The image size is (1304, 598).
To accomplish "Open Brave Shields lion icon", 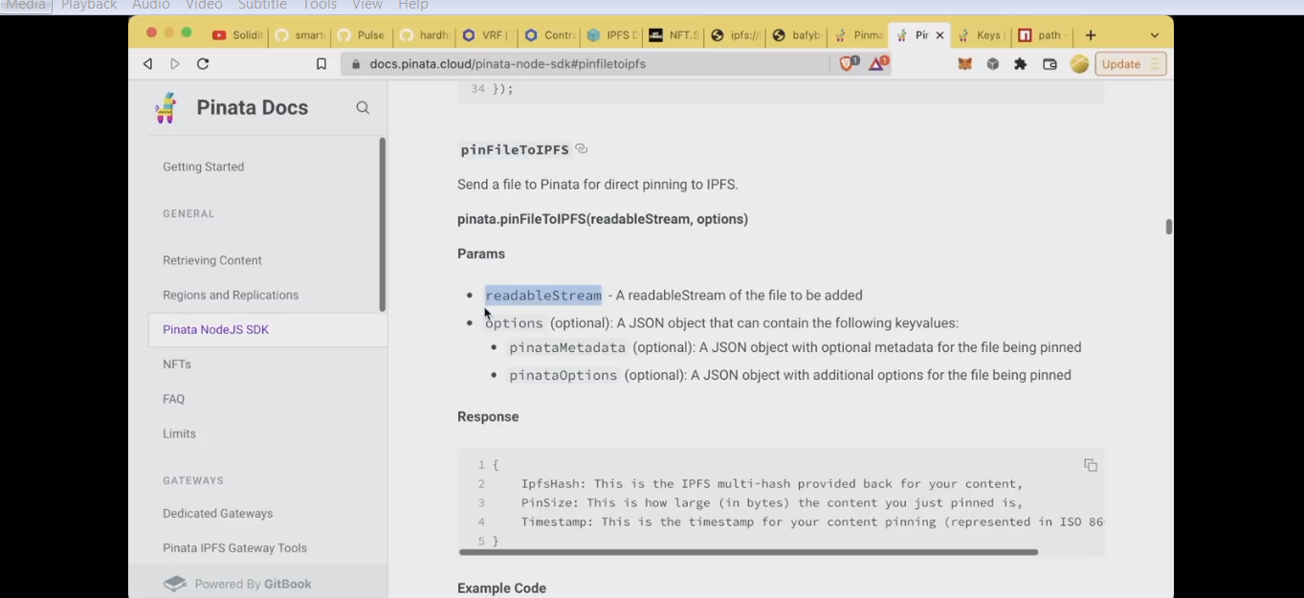I will pyautogui.click(x=849, y=64).
